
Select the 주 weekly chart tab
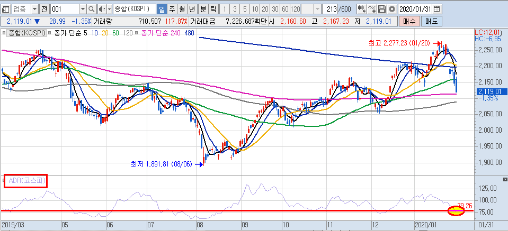coord(172,9)
